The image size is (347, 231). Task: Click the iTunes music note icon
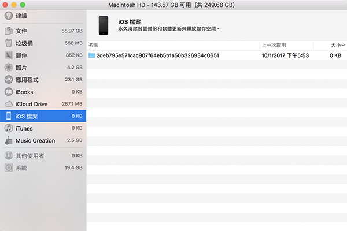[9, 128]
